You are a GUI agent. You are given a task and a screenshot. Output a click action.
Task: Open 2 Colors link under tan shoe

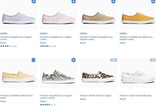coord(83,33)
